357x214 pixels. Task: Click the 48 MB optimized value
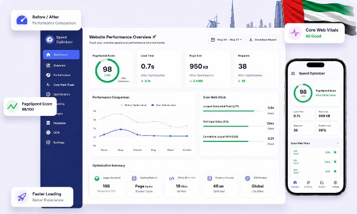[x=218, y=186]
